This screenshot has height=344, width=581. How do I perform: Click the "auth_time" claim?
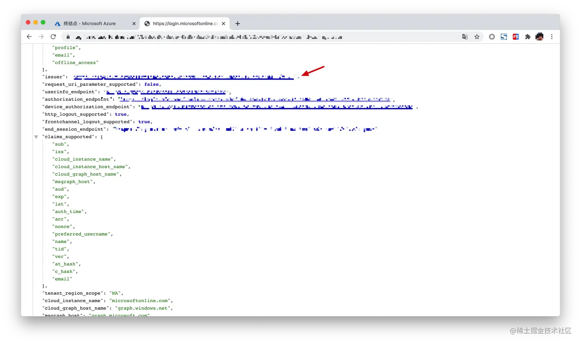click(68, 212)
